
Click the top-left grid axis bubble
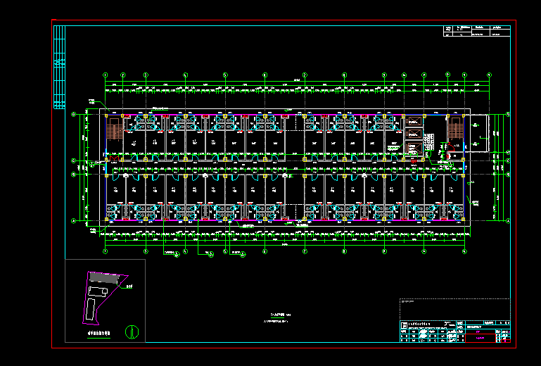tap(106, 75)
